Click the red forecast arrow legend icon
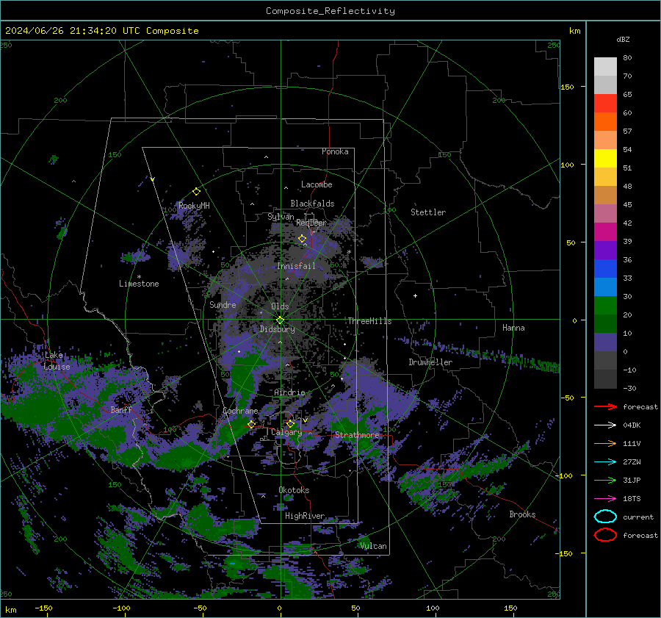The image size is (661, 618). 605,406
